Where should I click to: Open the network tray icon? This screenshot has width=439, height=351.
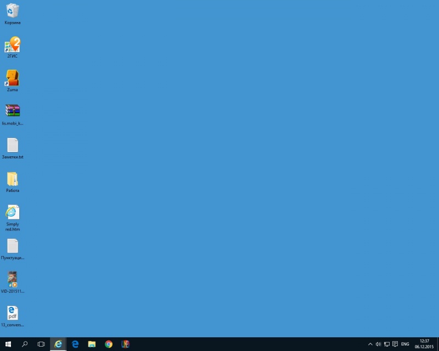387,344
